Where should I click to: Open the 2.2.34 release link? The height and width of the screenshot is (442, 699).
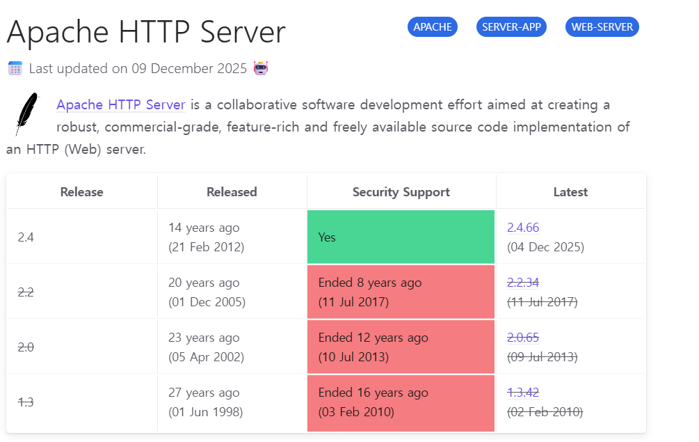click(523, 283)
